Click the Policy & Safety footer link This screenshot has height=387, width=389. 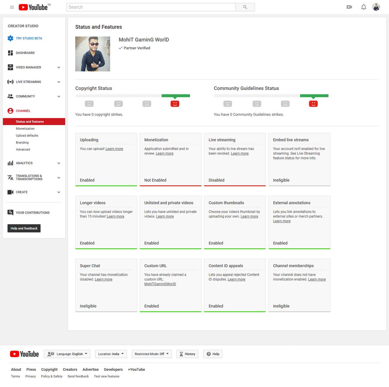pos(52,377)
